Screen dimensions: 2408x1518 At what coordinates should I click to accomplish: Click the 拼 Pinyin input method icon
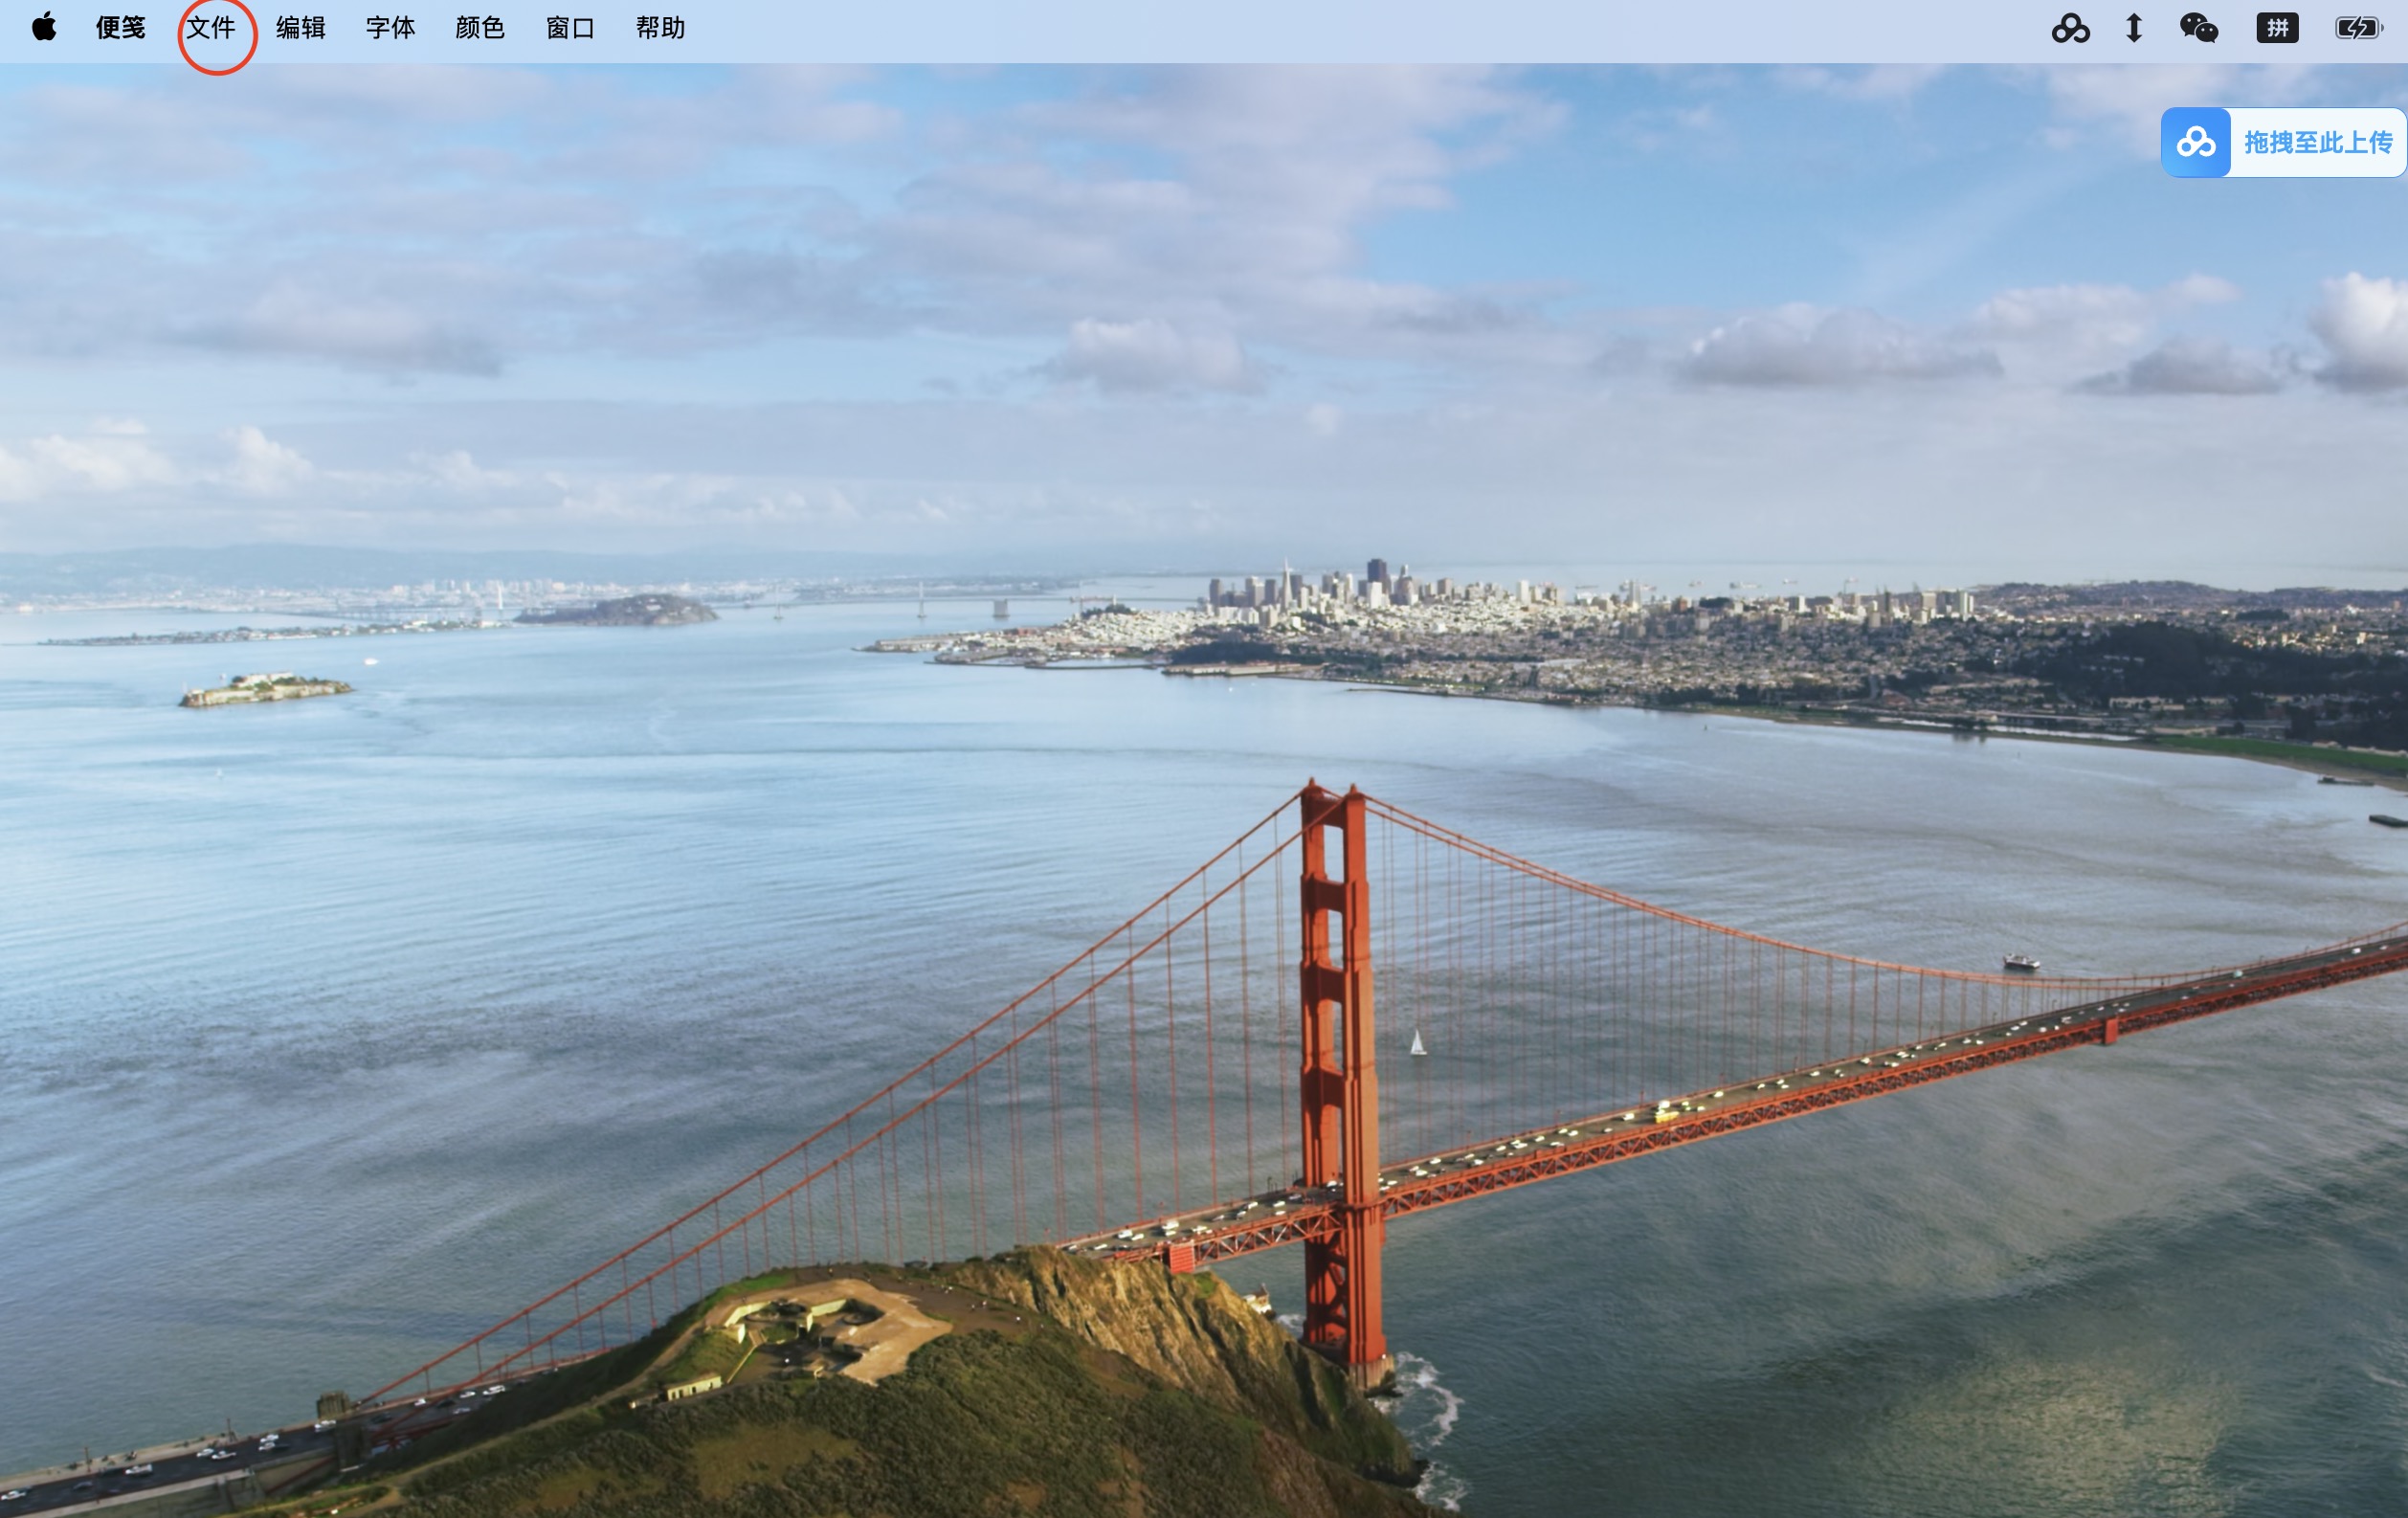[x=2277, y=28]
